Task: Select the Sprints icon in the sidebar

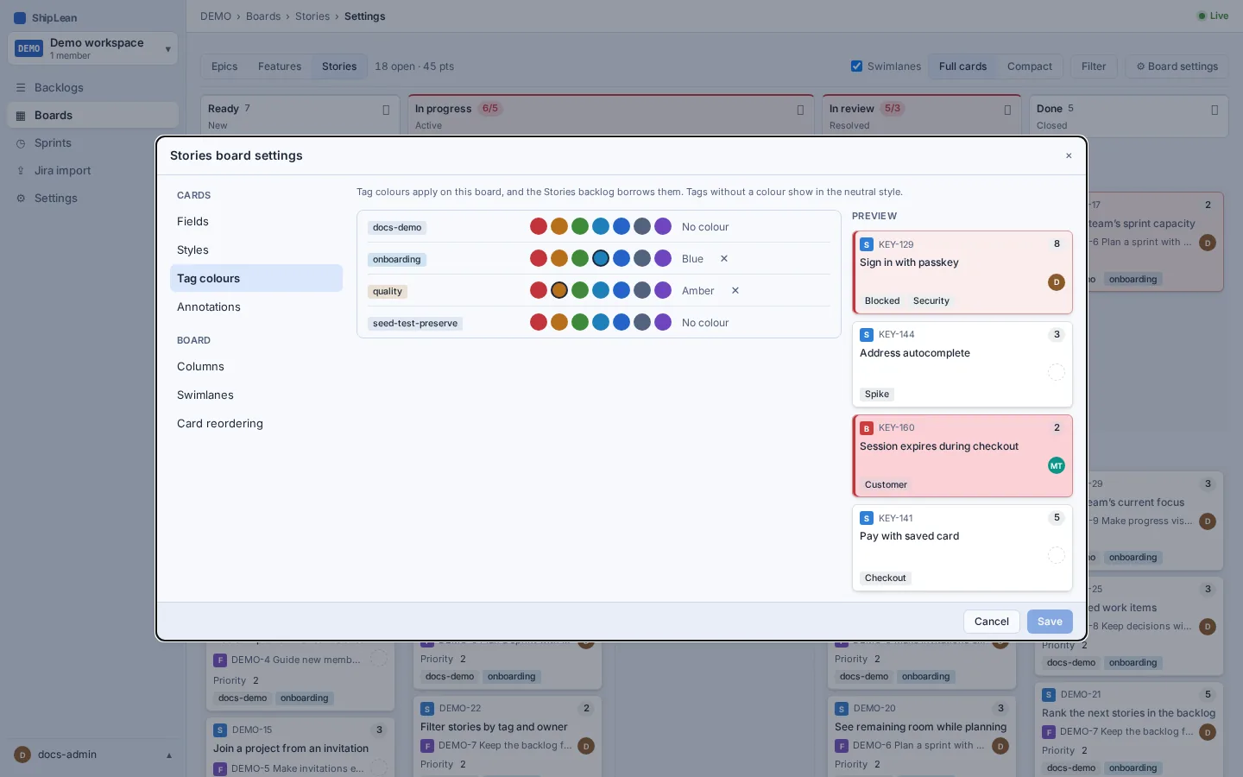Action: [21, 143]
